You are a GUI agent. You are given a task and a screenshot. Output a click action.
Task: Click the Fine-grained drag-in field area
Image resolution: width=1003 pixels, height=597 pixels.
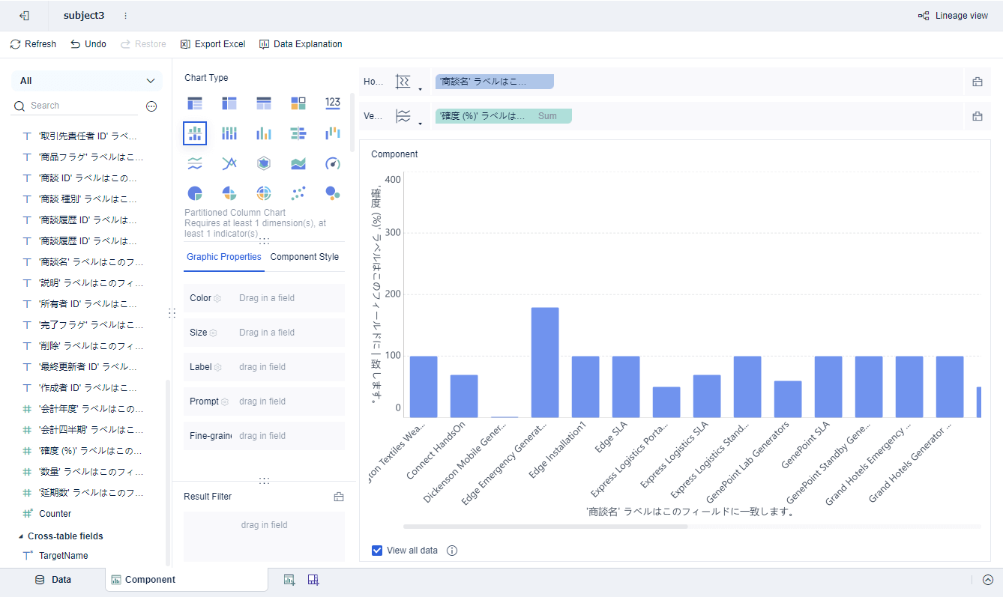289,436
